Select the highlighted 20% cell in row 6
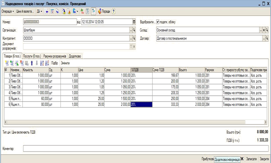This screenshot has width=271, height=163. pos(141,105)
